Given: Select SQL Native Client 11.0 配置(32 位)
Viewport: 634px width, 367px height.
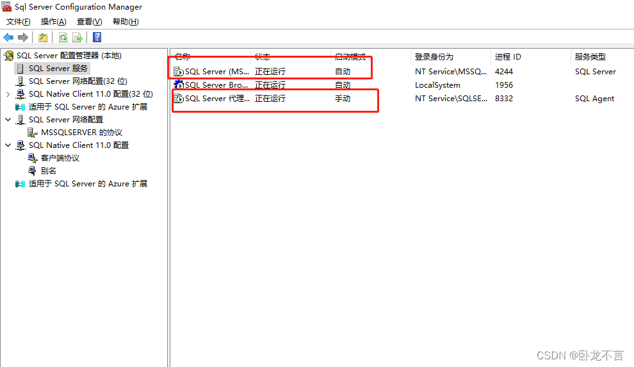Looking at the screenshot, I should point(90,94).
